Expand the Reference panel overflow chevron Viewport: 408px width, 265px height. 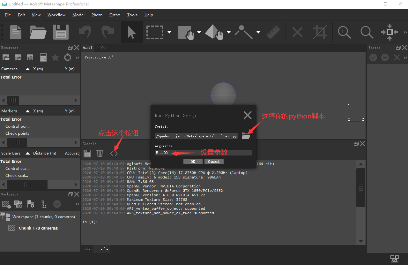[77, 57]
